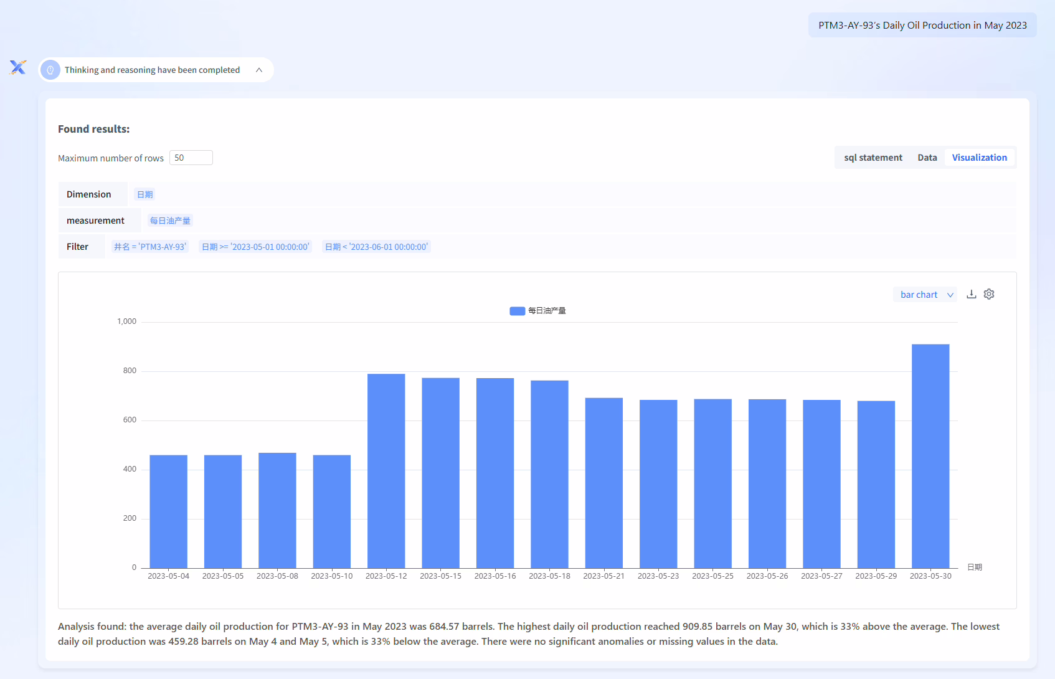Select the Visualization tab

coord(979,158)
